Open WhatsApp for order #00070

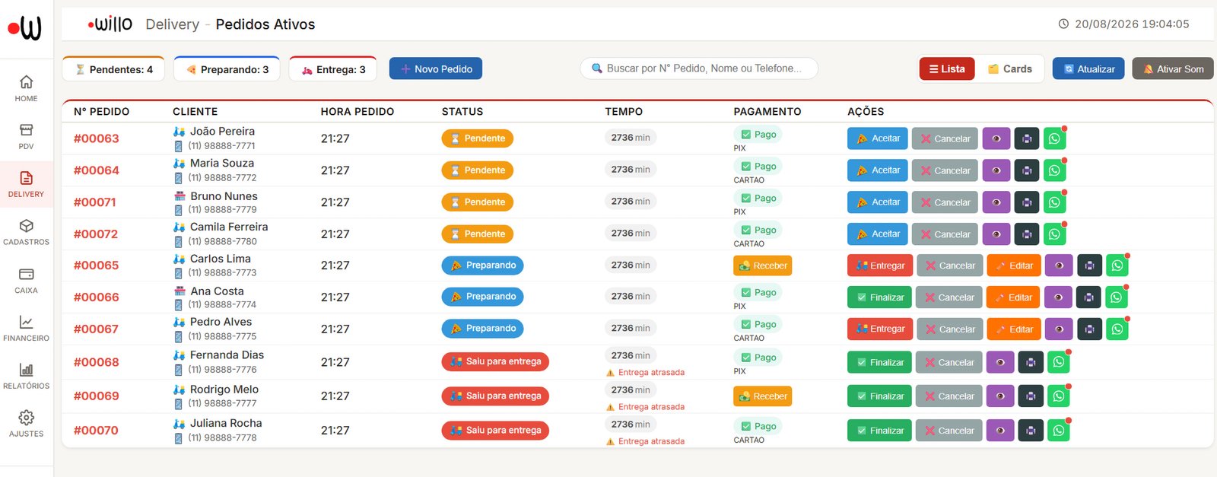tap(1059, 431)
